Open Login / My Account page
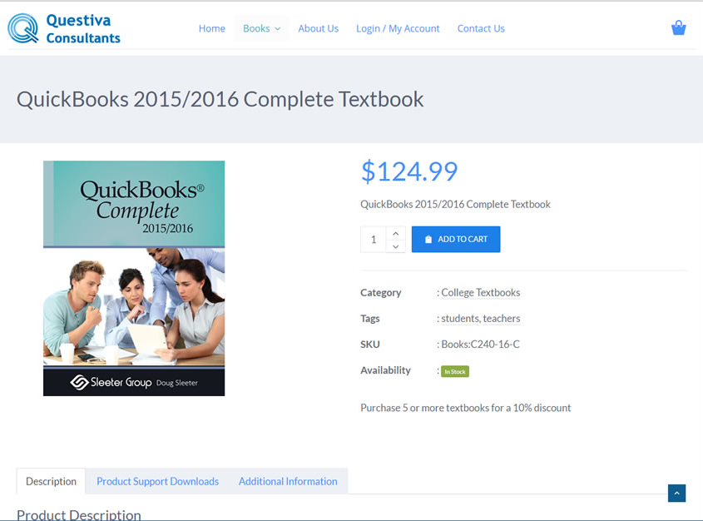703x521 pixels. click(398, 28)
